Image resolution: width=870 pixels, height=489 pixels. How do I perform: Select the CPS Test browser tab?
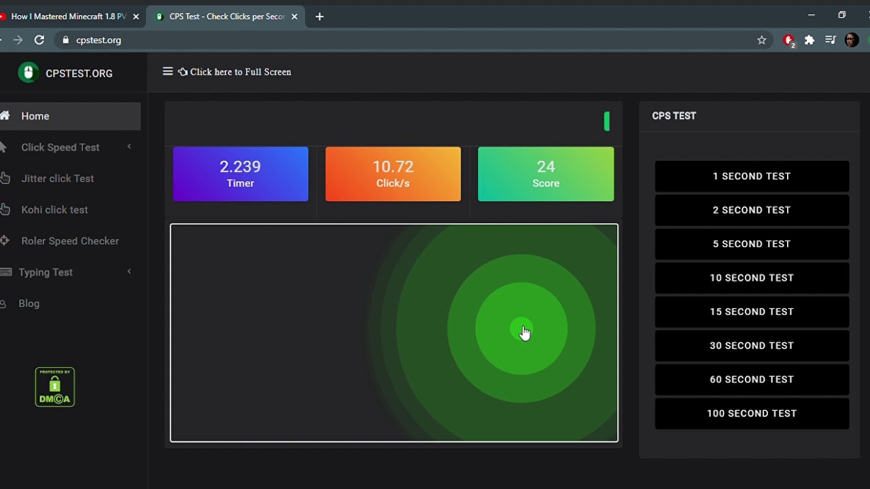226,16
